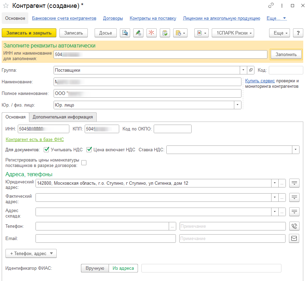
Task: Add the form to favorites with star
Action: (6, 5)
